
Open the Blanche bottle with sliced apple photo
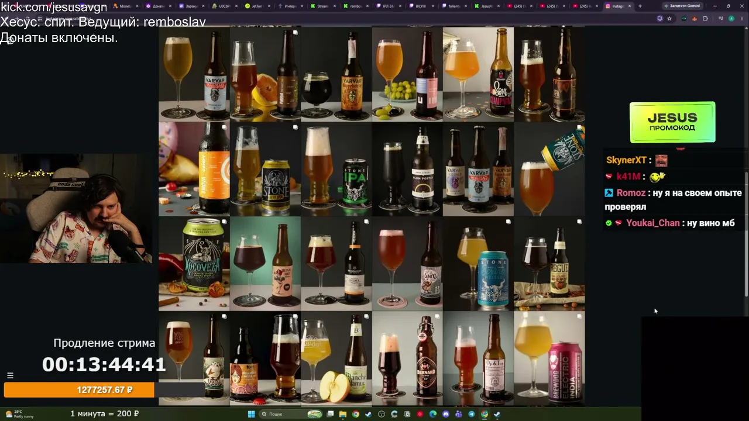336,358
